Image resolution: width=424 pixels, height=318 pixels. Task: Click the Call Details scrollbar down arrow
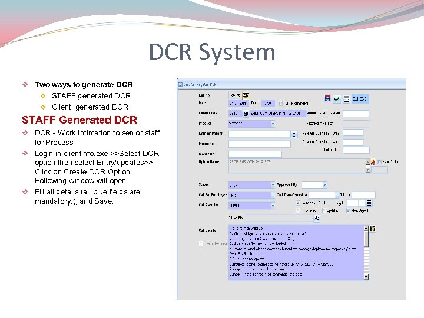[x=366, y=277]
